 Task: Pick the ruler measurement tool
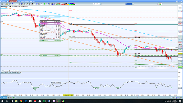tap(10, 4)
